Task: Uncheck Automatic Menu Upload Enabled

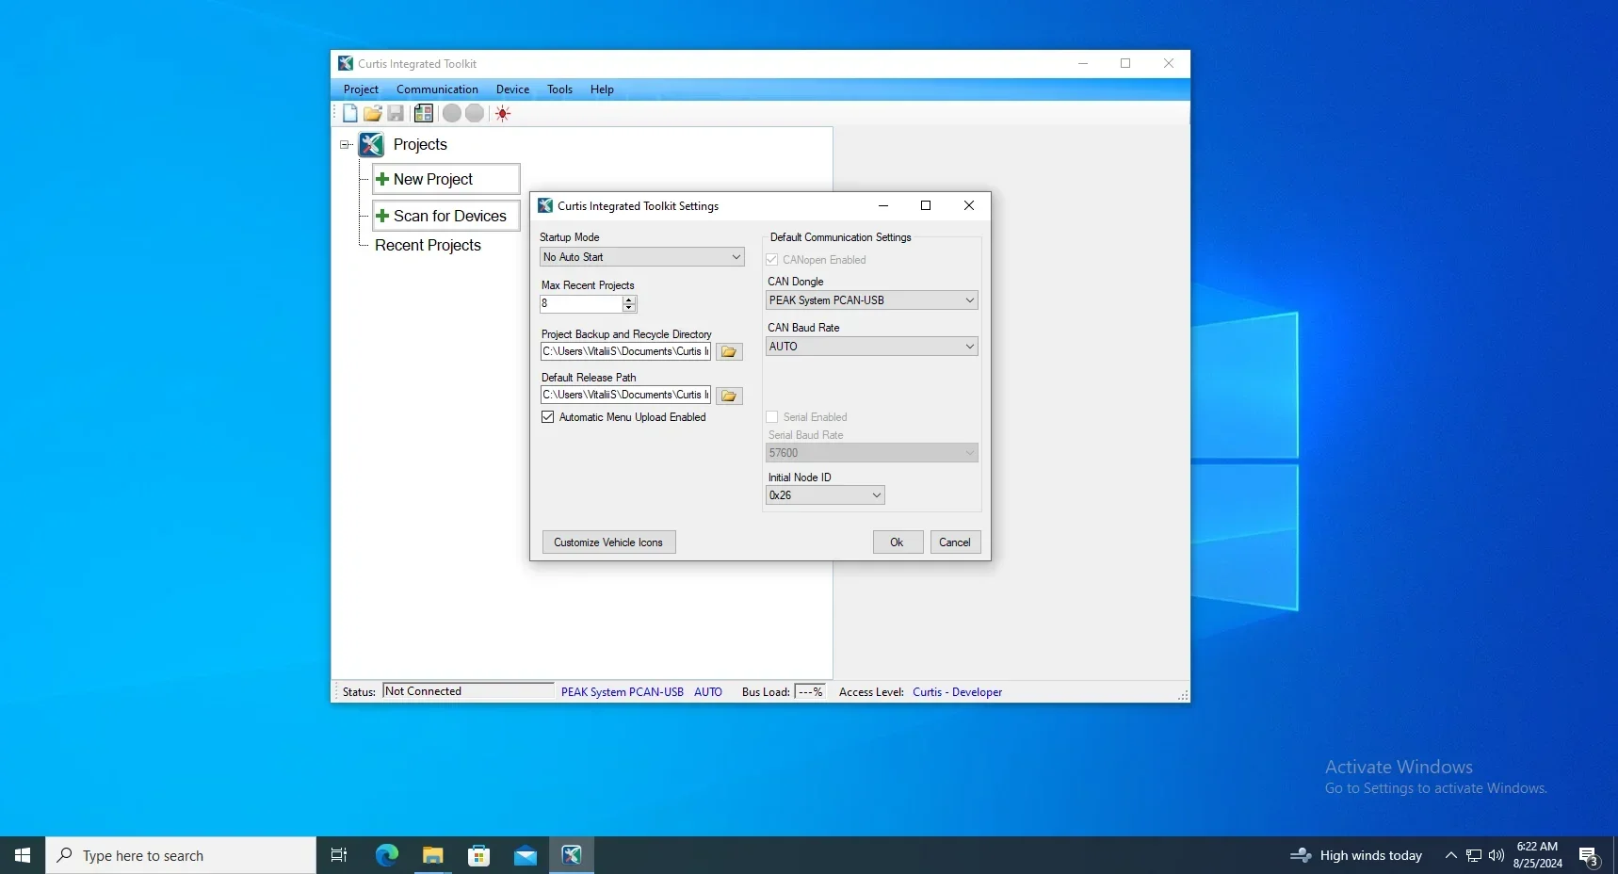Action: pos(548,417)
